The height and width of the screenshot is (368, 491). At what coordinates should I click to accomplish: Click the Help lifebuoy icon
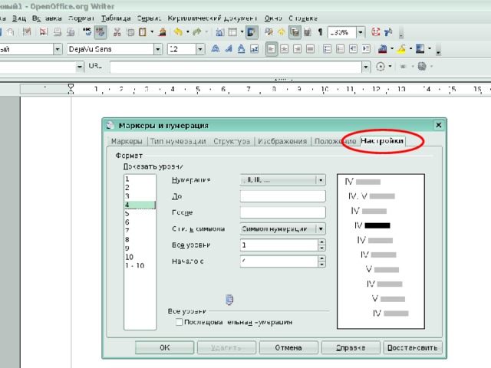tap(375, 32)
